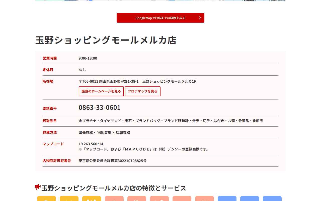The height and width of the screenshot is (201, 321).
Task: Open the フロアマップを見る link
Action: click(143, 91)
